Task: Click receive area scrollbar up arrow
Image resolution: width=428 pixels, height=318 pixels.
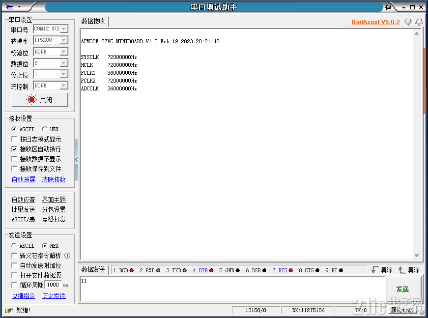Action: pos(417,33)
